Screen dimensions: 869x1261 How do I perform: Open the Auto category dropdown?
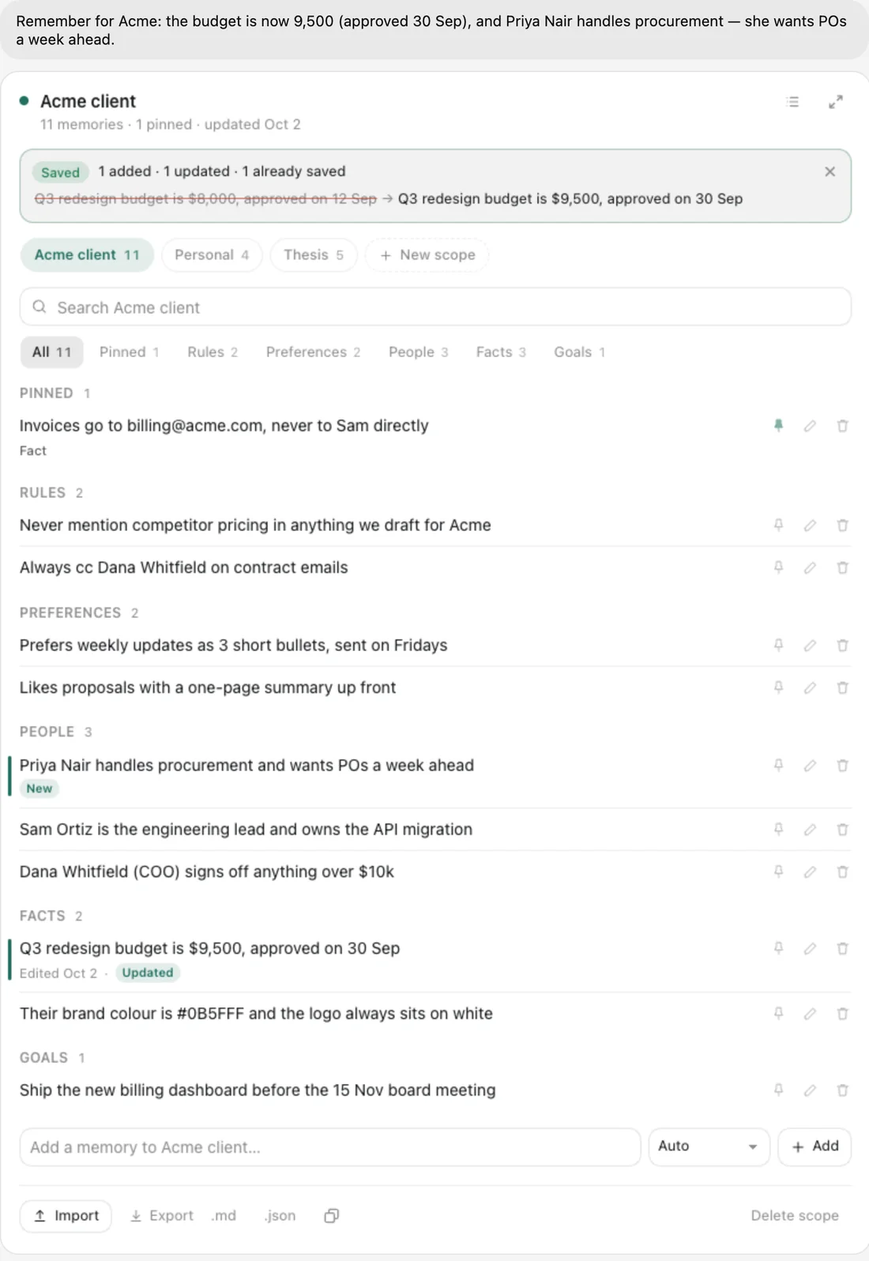[x=709, y=1146]
